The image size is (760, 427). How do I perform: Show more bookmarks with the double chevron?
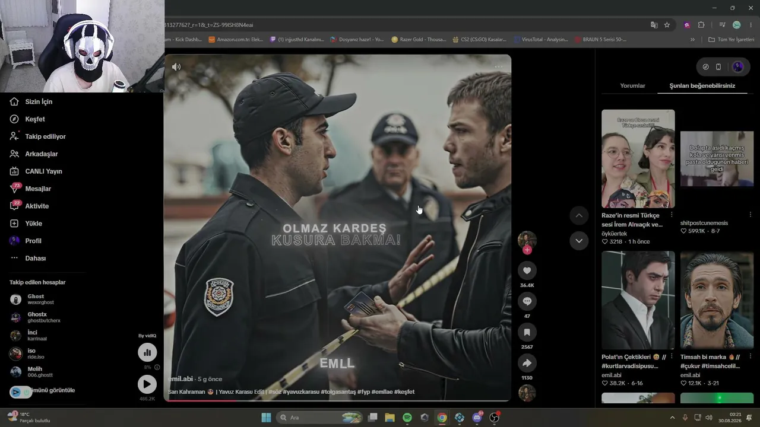point(692,40)
